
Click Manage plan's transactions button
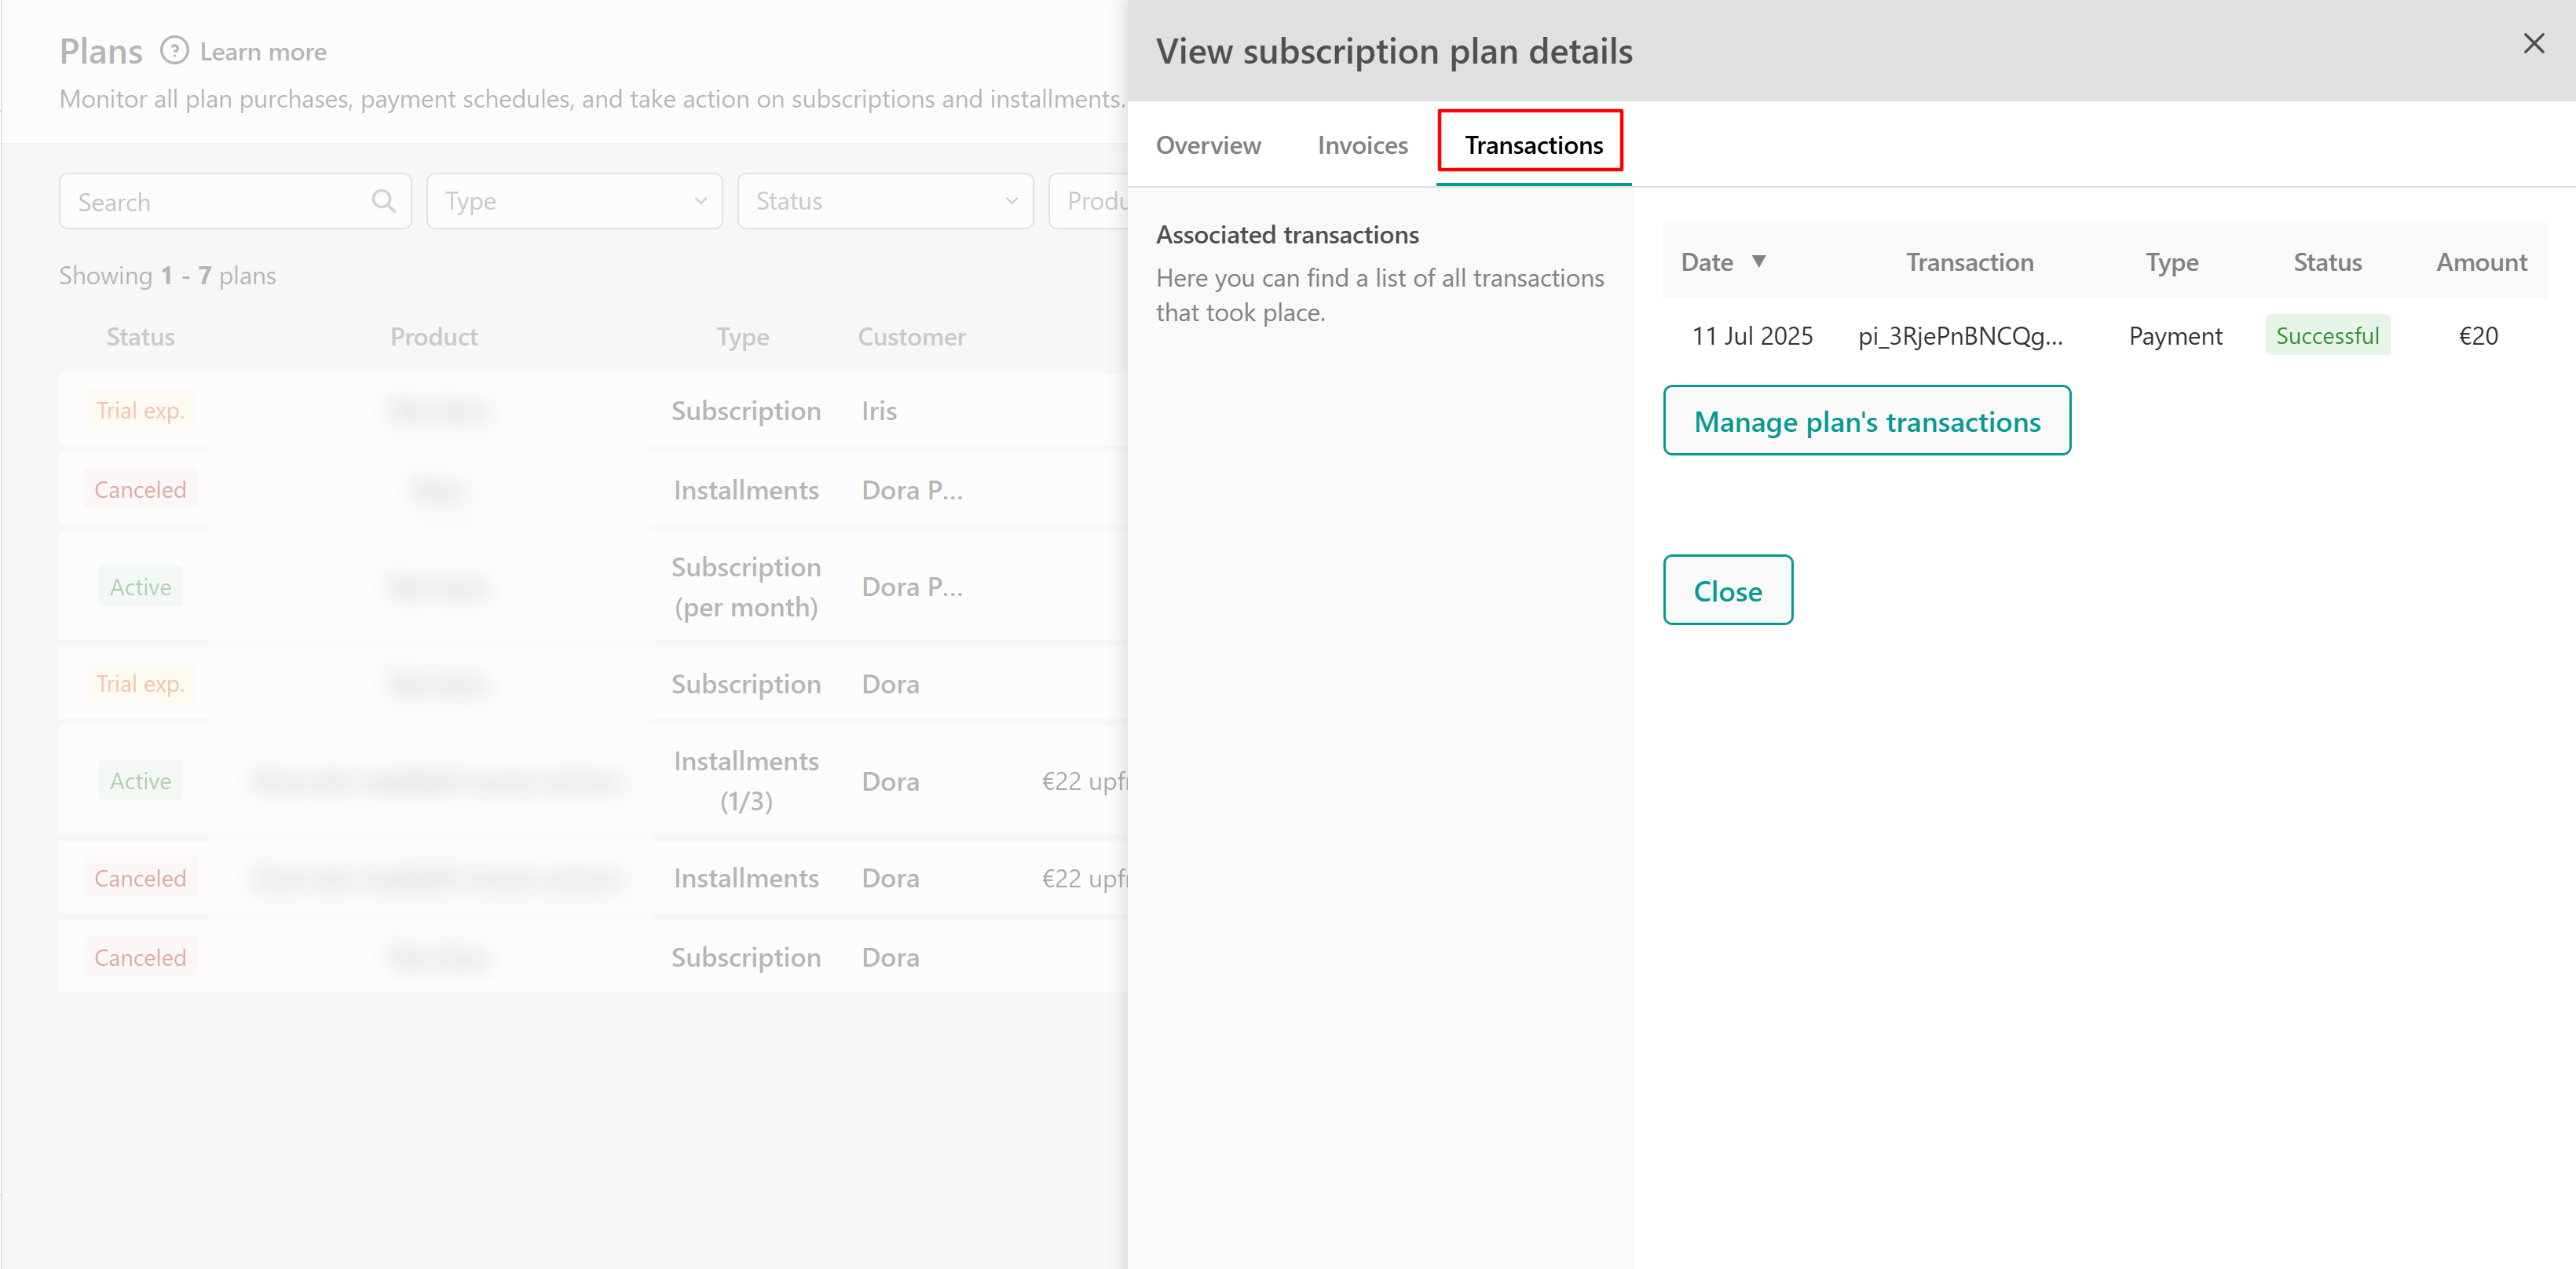[1866, 421]
